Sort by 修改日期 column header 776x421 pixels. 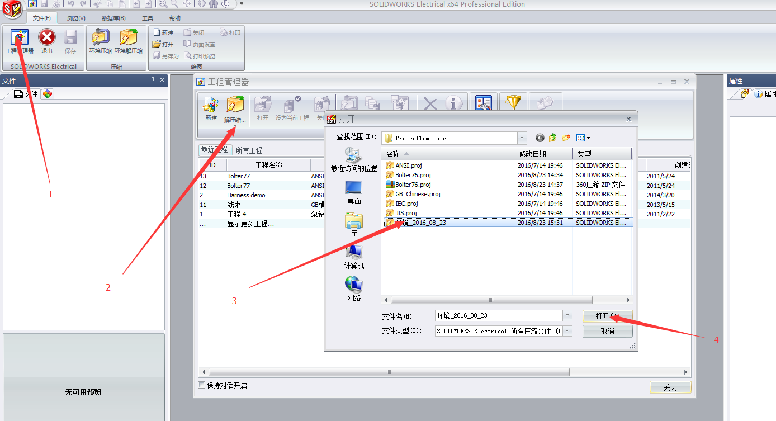click(x=543, y=154)
